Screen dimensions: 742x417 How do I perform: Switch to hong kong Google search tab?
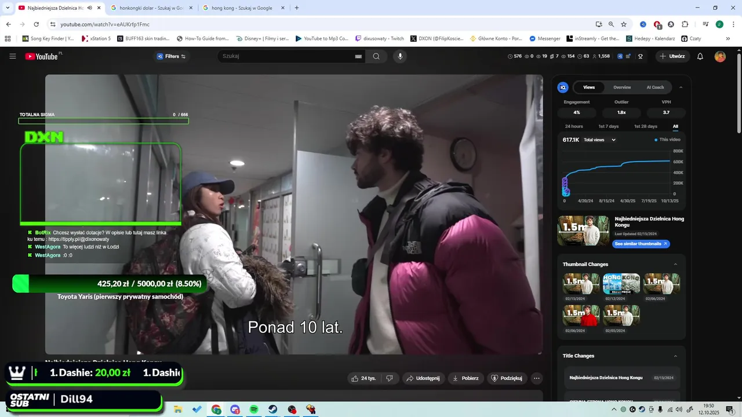coord(242,8)
